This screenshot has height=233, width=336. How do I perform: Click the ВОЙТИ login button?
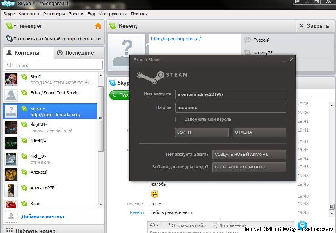(201, 132)
